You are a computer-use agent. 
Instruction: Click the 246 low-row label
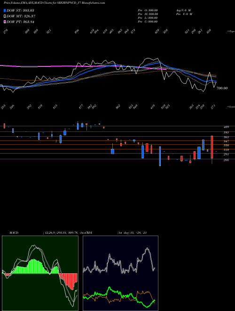coord(12,107)
